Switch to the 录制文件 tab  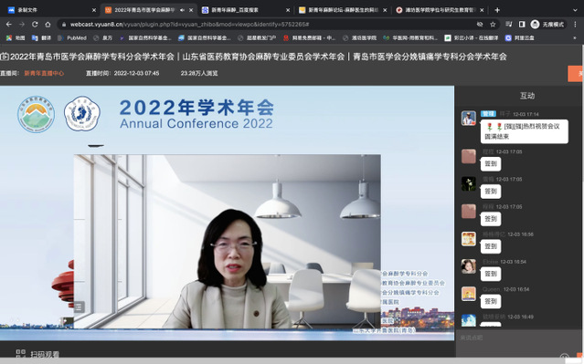(52, 10)
